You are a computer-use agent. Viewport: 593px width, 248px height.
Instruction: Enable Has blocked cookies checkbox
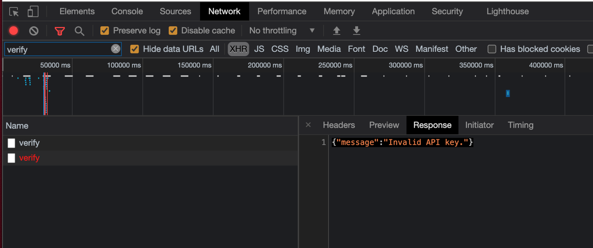point(492,49)
